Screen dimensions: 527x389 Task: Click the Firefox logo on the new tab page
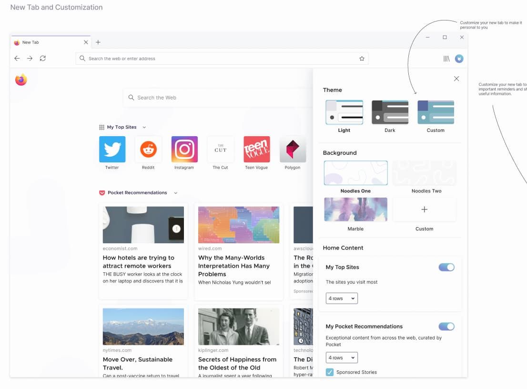[x=21, y=80]
